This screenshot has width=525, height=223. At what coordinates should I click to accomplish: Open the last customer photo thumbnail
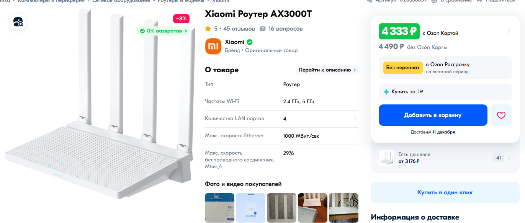tap(344, 208)
